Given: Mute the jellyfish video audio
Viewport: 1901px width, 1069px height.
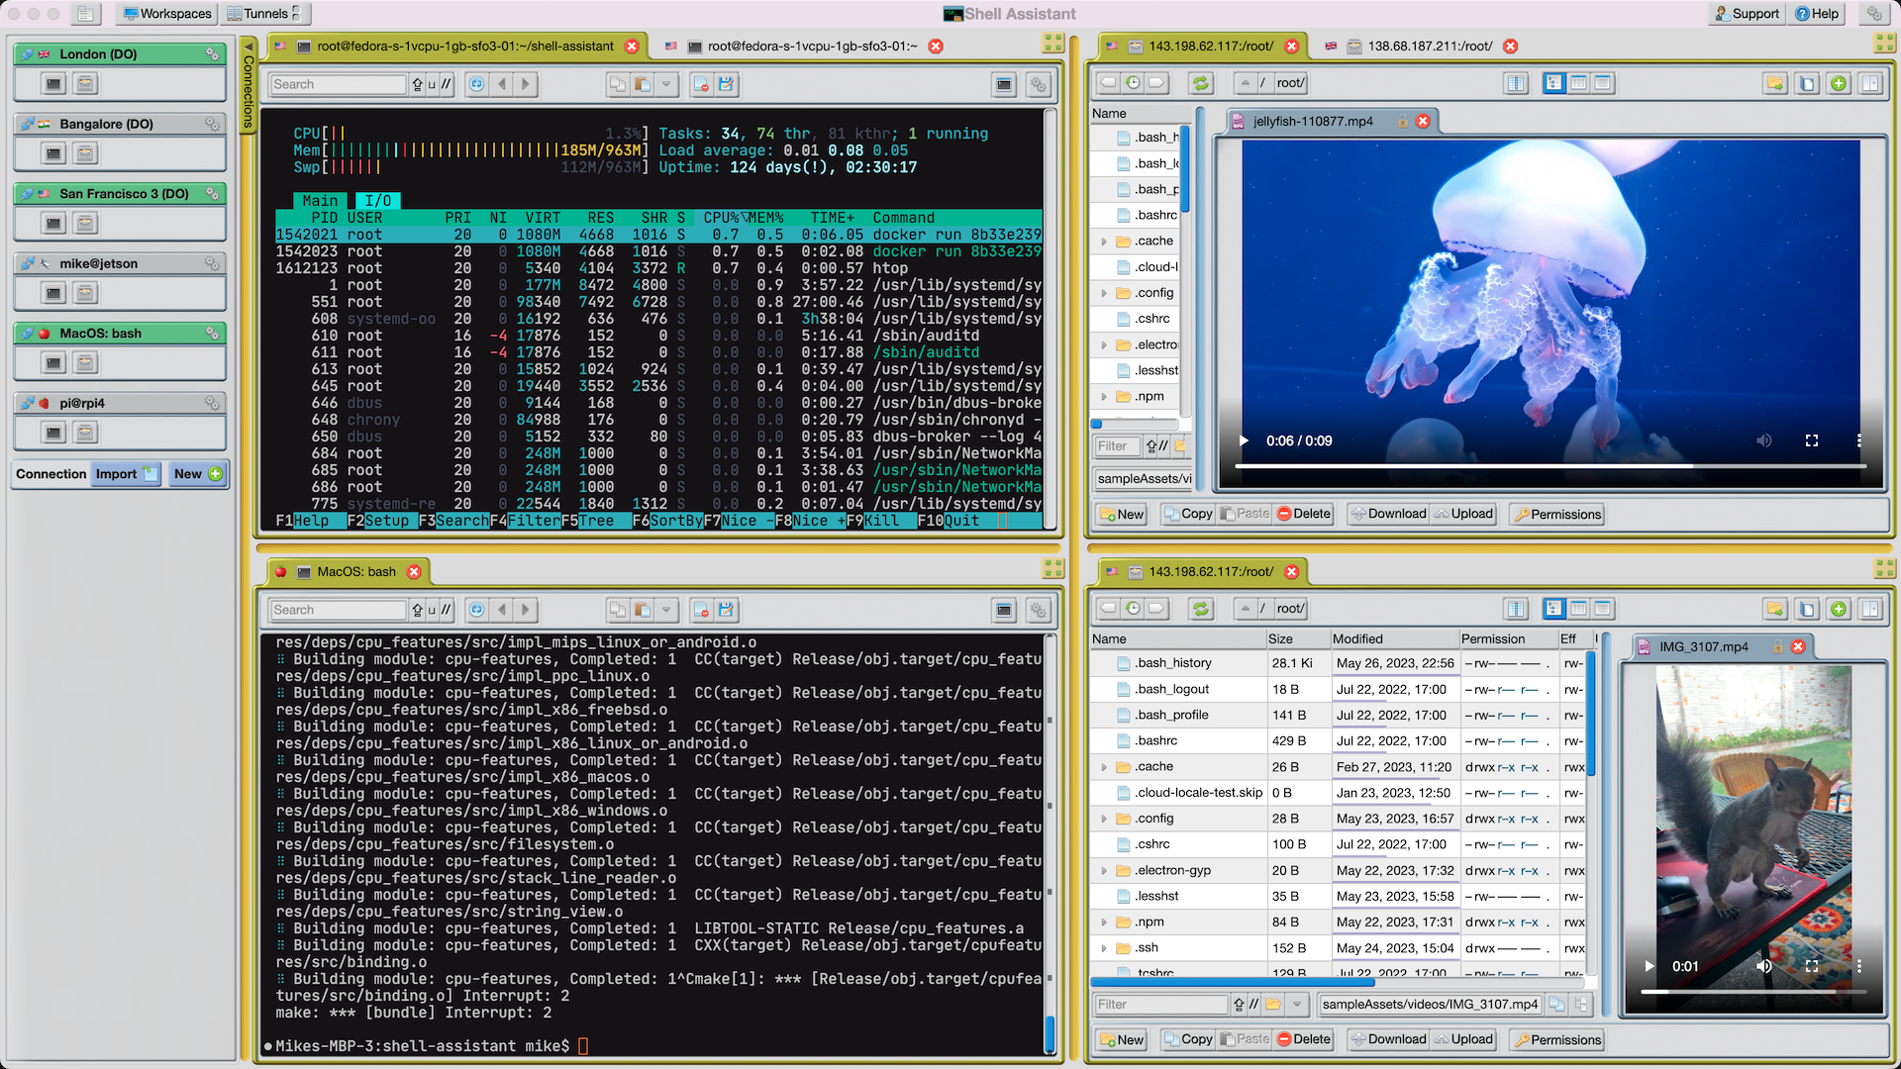Looking at the screenshot, I should tap(1763, 440).
